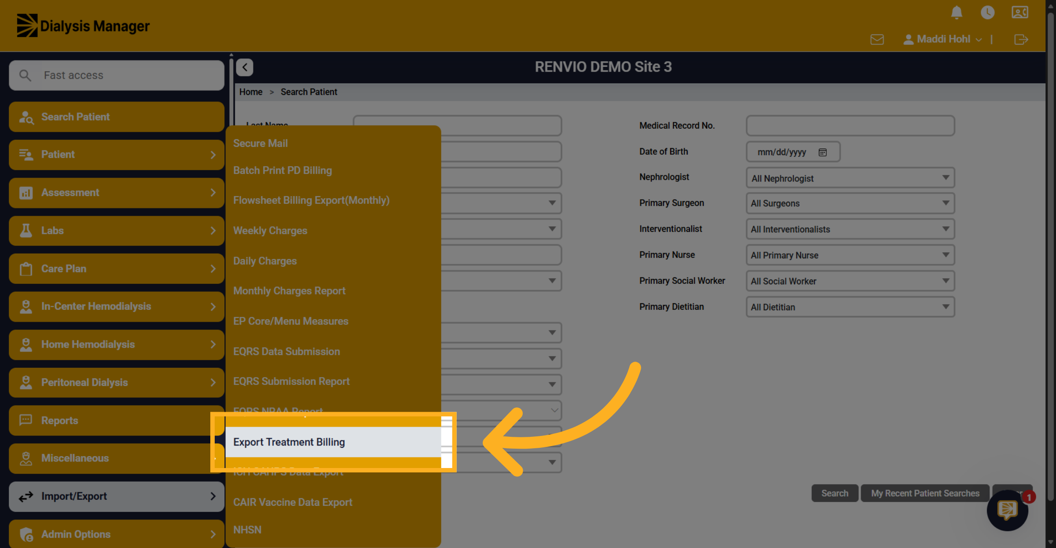Image resolution: width=1056 pixels, height=548 pixels.
Task: Select NHSN from submenu
Action: [247, 530]
